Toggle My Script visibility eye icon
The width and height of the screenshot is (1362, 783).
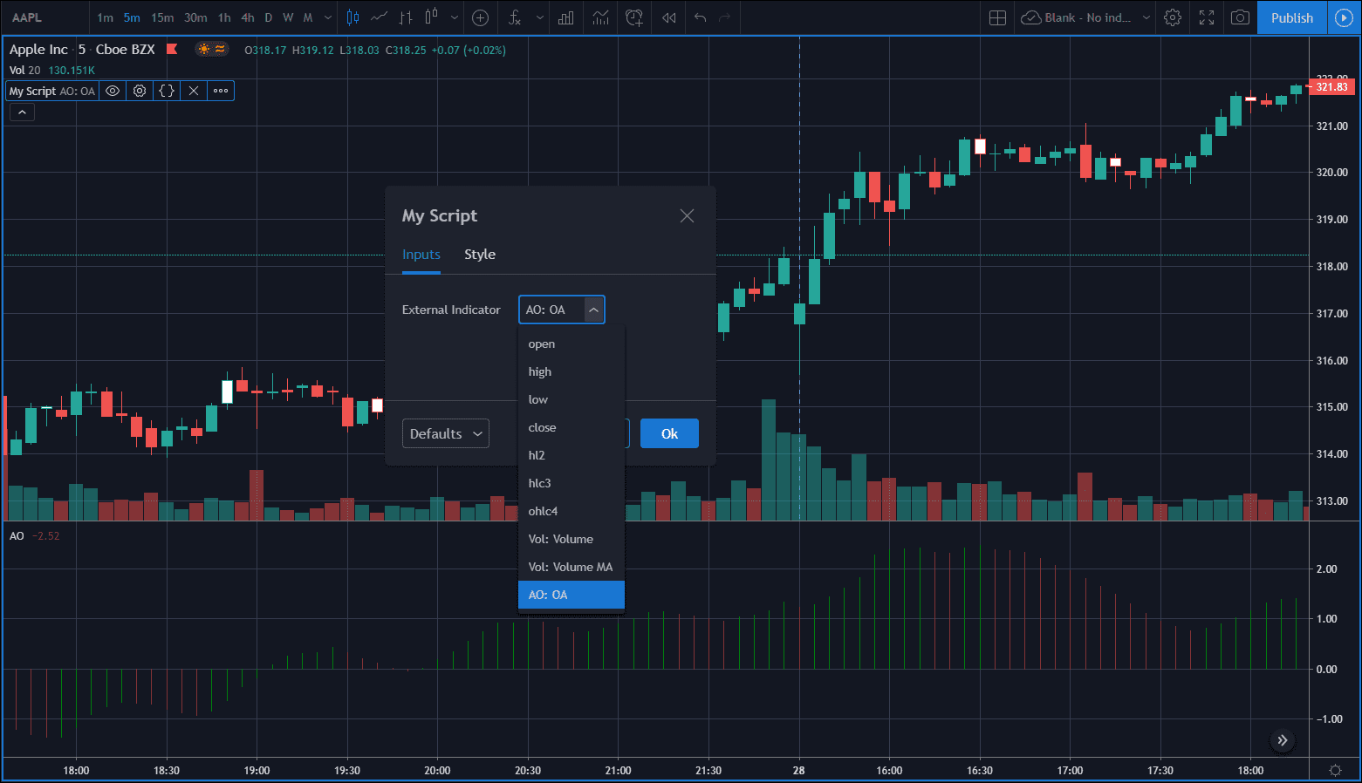click(112, 91)
